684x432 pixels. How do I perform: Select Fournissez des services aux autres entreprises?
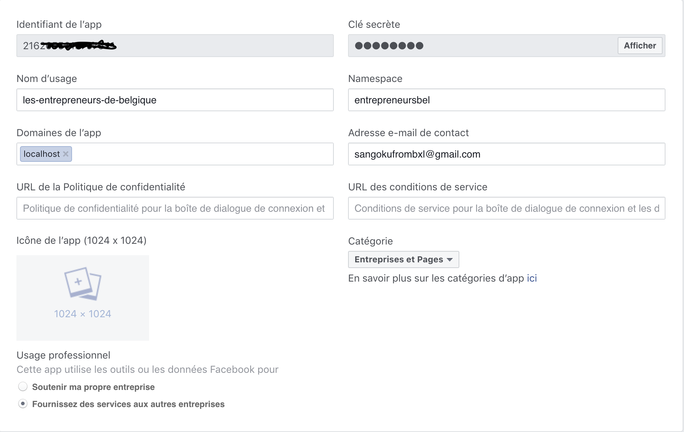point(23,404)
